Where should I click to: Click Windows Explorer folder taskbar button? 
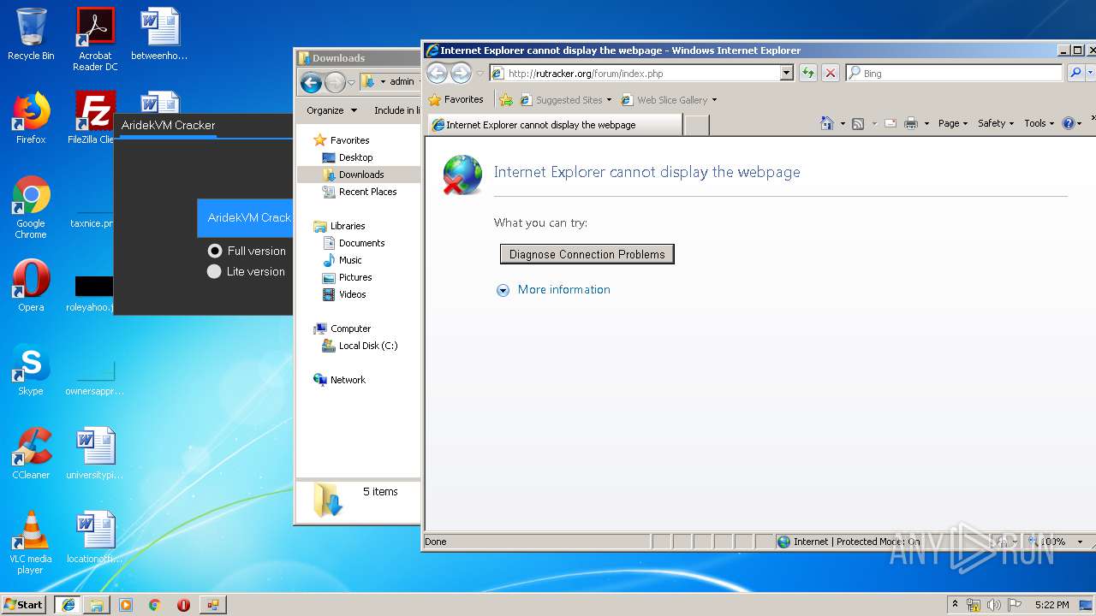(x=97, y=605)
